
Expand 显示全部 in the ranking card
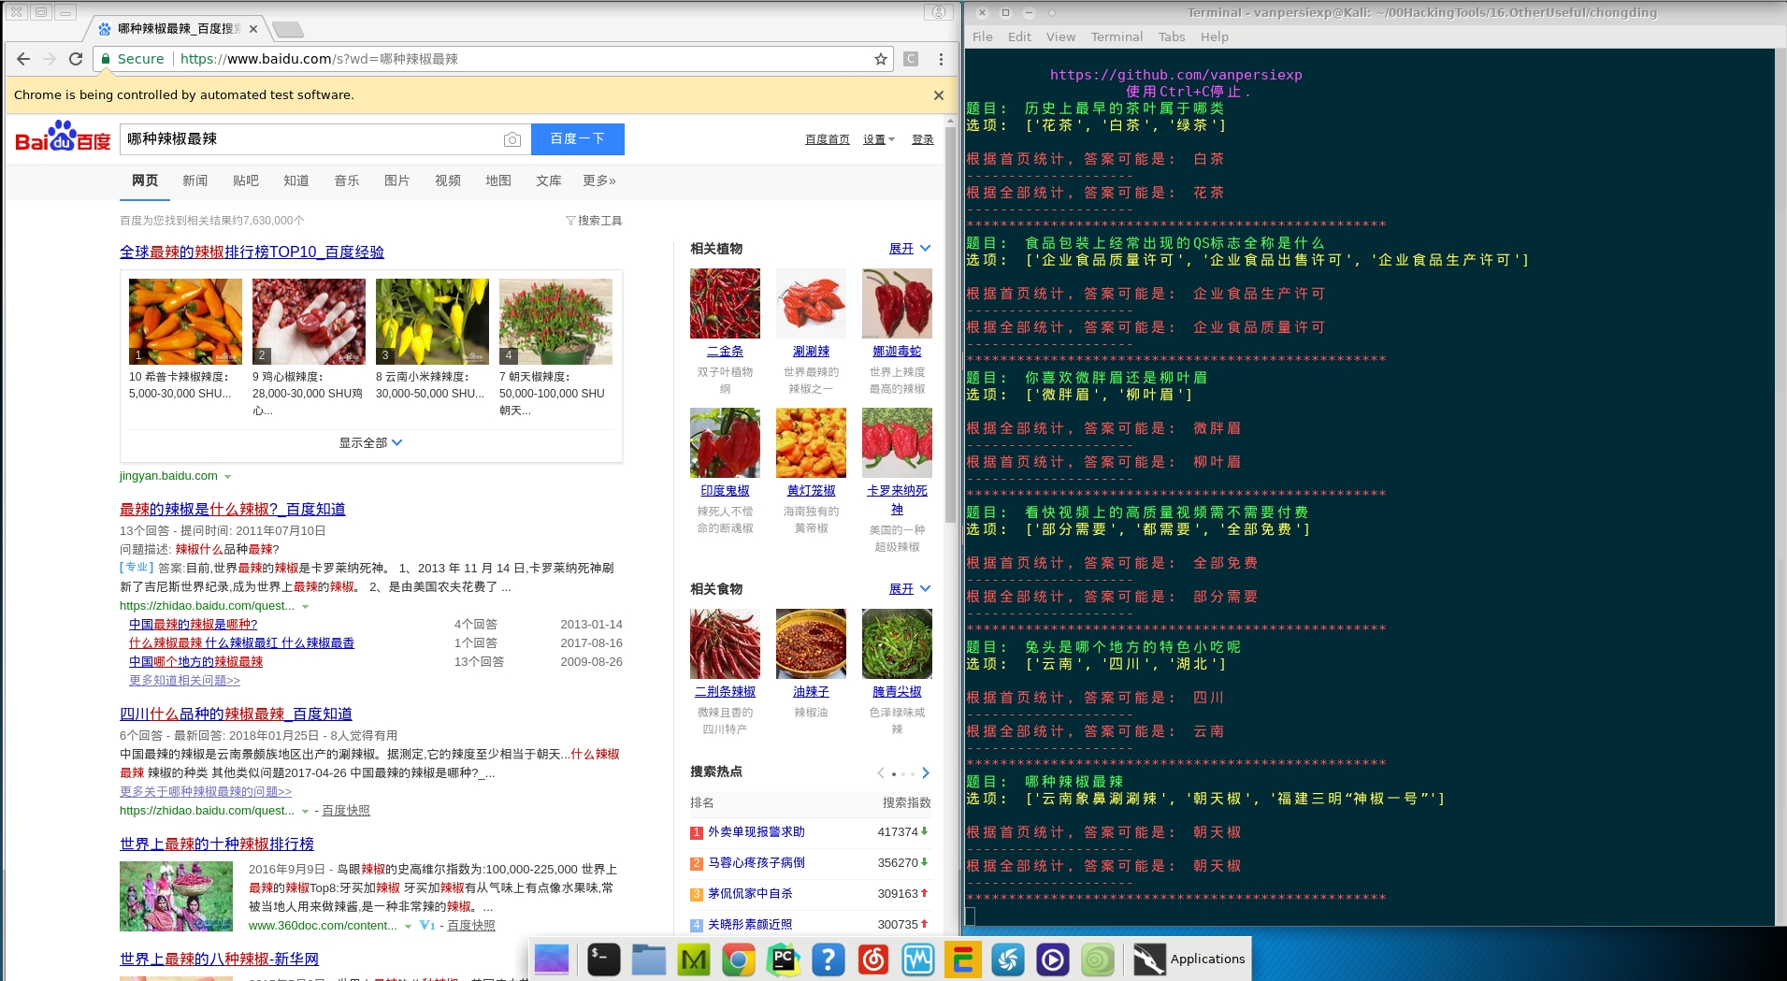370,442
